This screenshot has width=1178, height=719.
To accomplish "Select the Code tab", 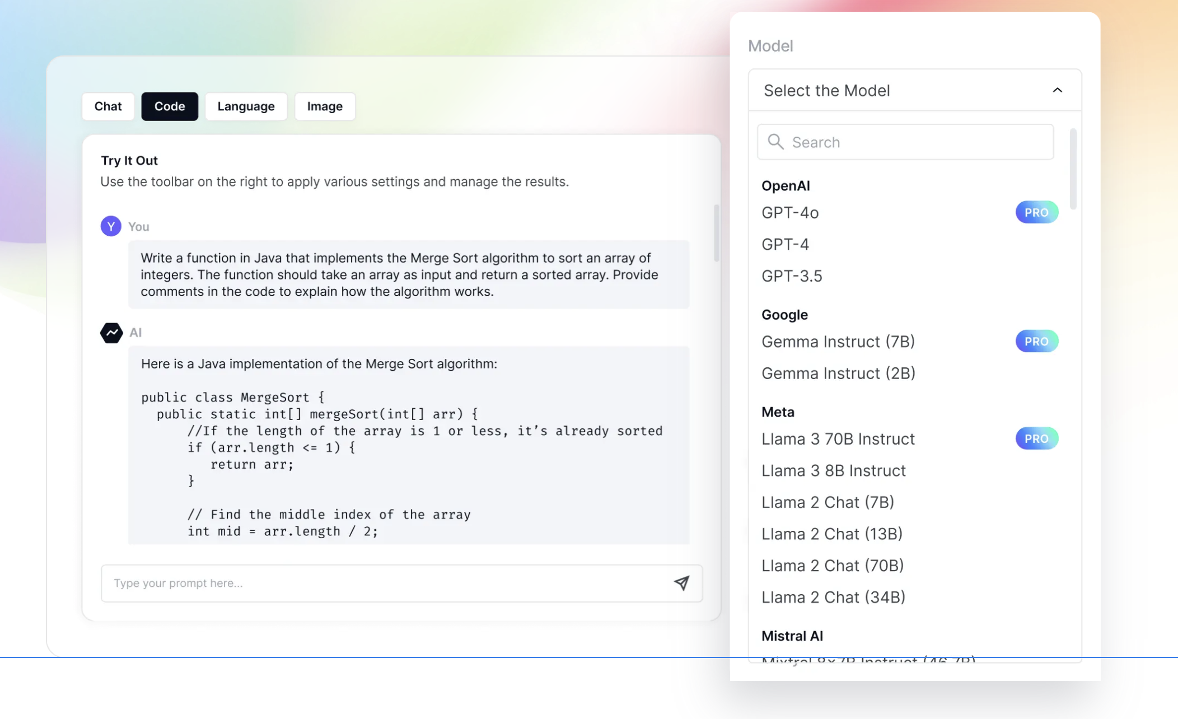I will pyautogui.click(x=170, y=106).
